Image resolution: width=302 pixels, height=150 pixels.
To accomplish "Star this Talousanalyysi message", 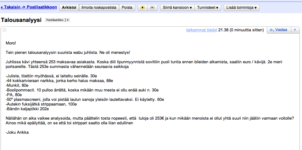I will [4, 30].
